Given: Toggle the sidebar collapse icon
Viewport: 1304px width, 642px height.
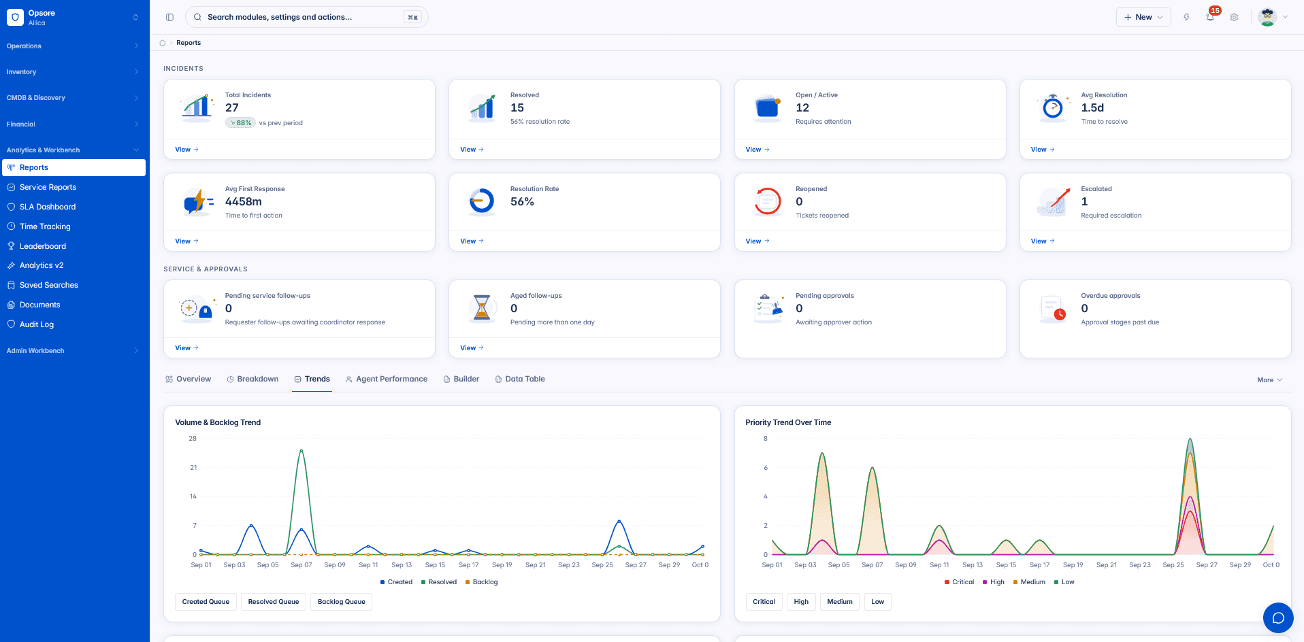Looking at the screenshot, I should coord(170,17).
